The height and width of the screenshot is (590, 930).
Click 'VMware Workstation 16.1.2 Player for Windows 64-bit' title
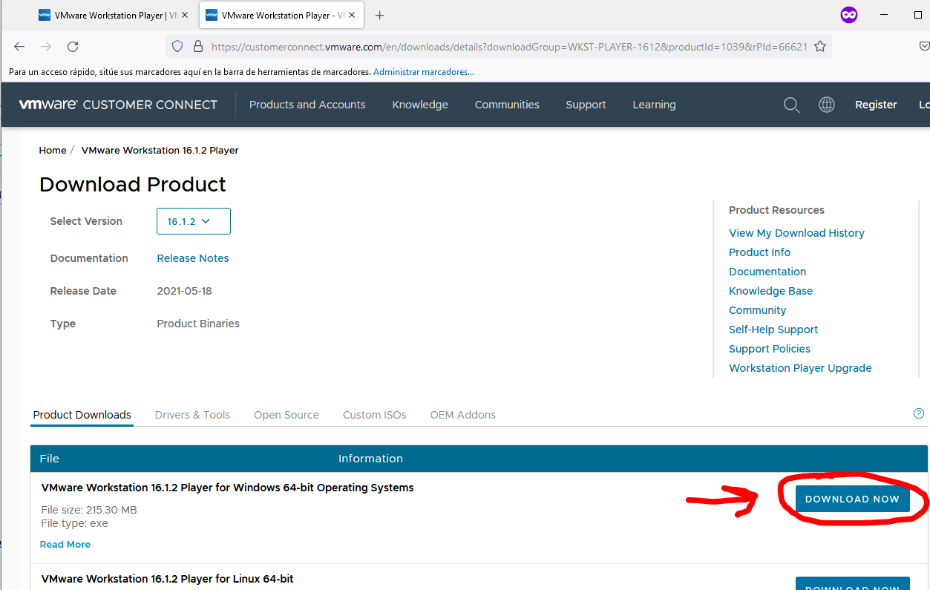coord(228,488)
